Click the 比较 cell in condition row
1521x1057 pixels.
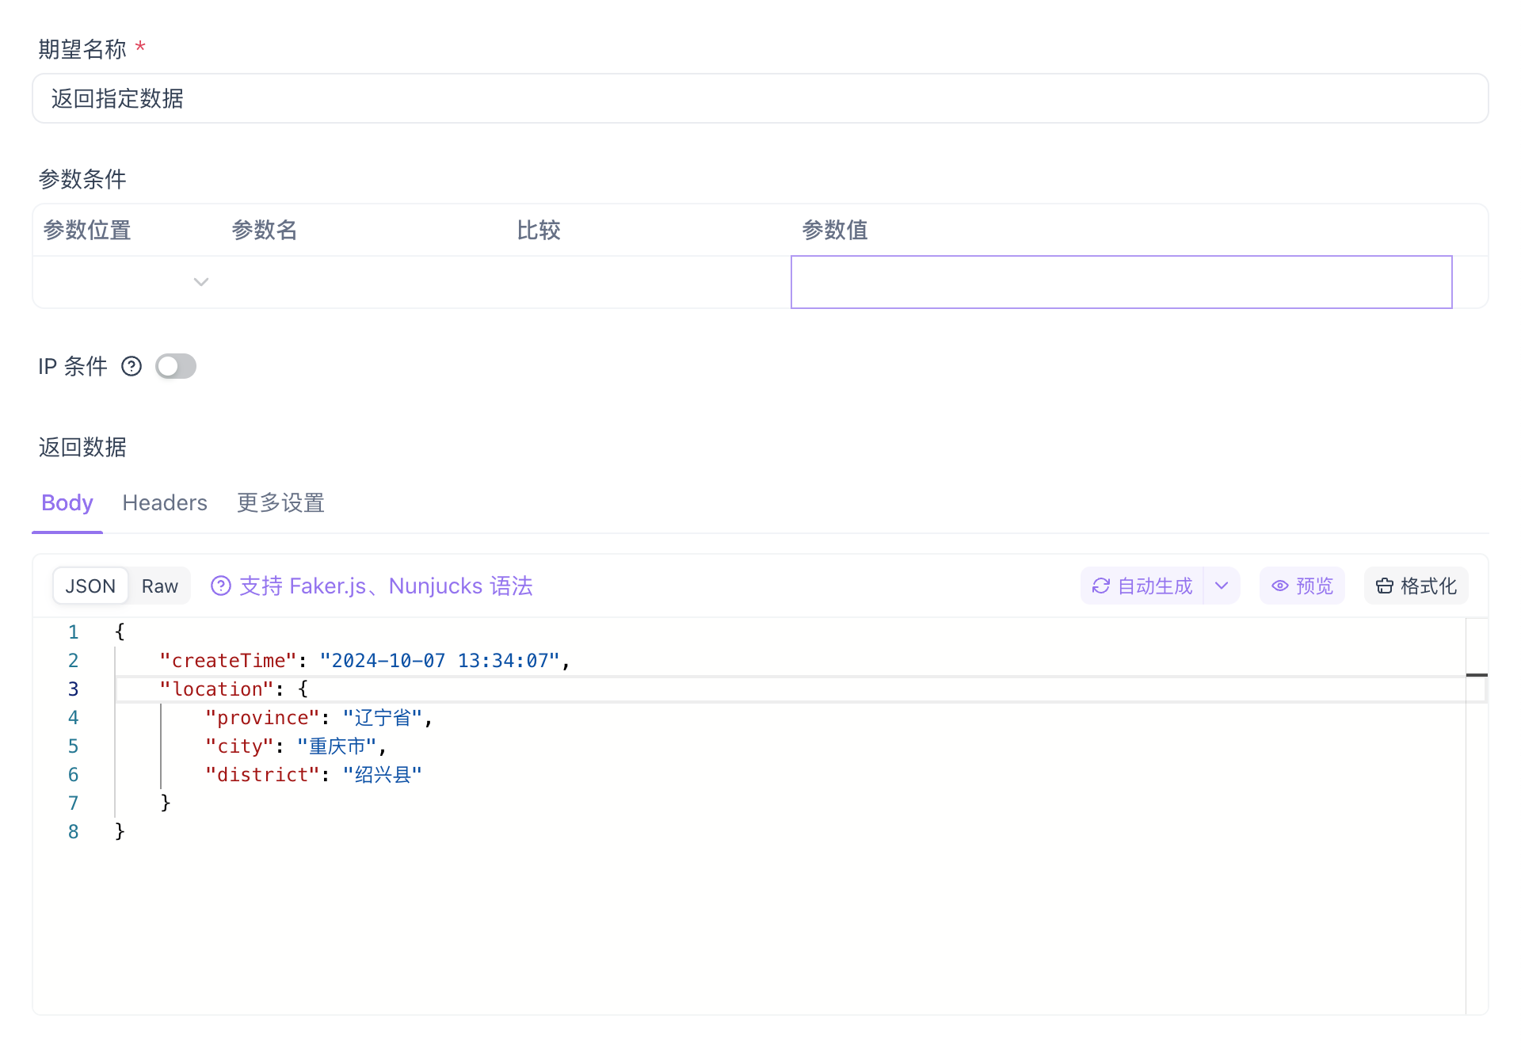(x=648, y=282)
